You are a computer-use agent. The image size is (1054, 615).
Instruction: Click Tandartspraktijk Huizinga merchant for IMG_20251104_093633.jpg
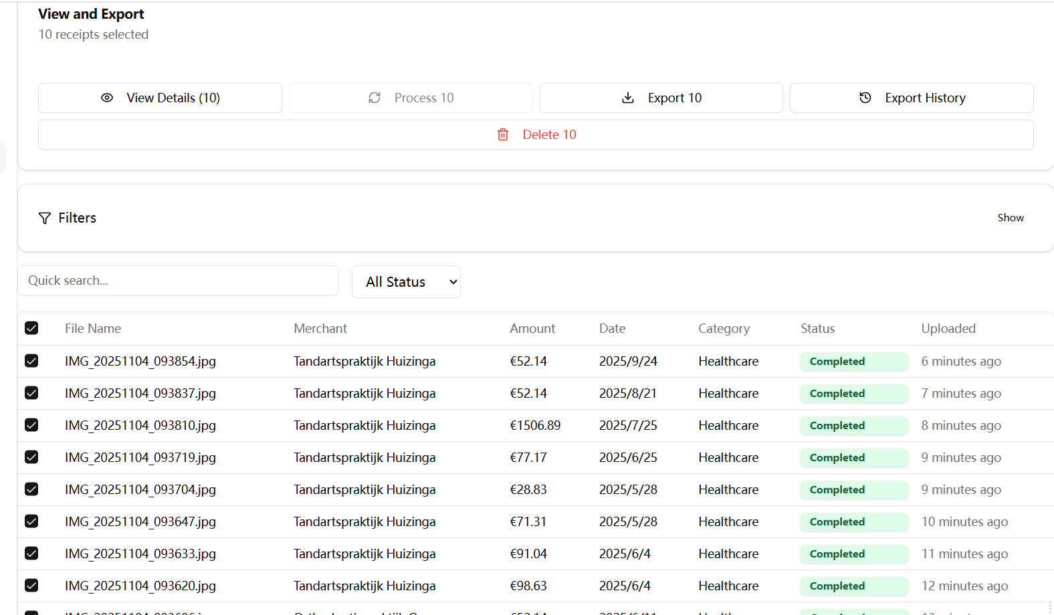(x=364, y=553)
